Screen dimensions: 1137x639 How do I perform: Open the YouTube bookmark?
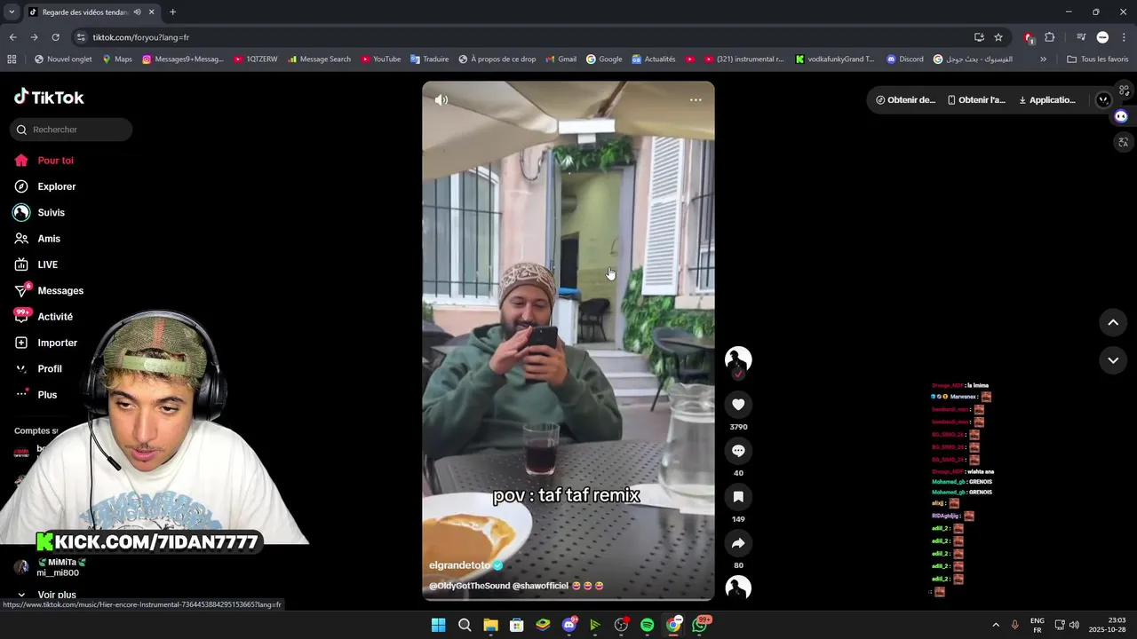(380, 59)
